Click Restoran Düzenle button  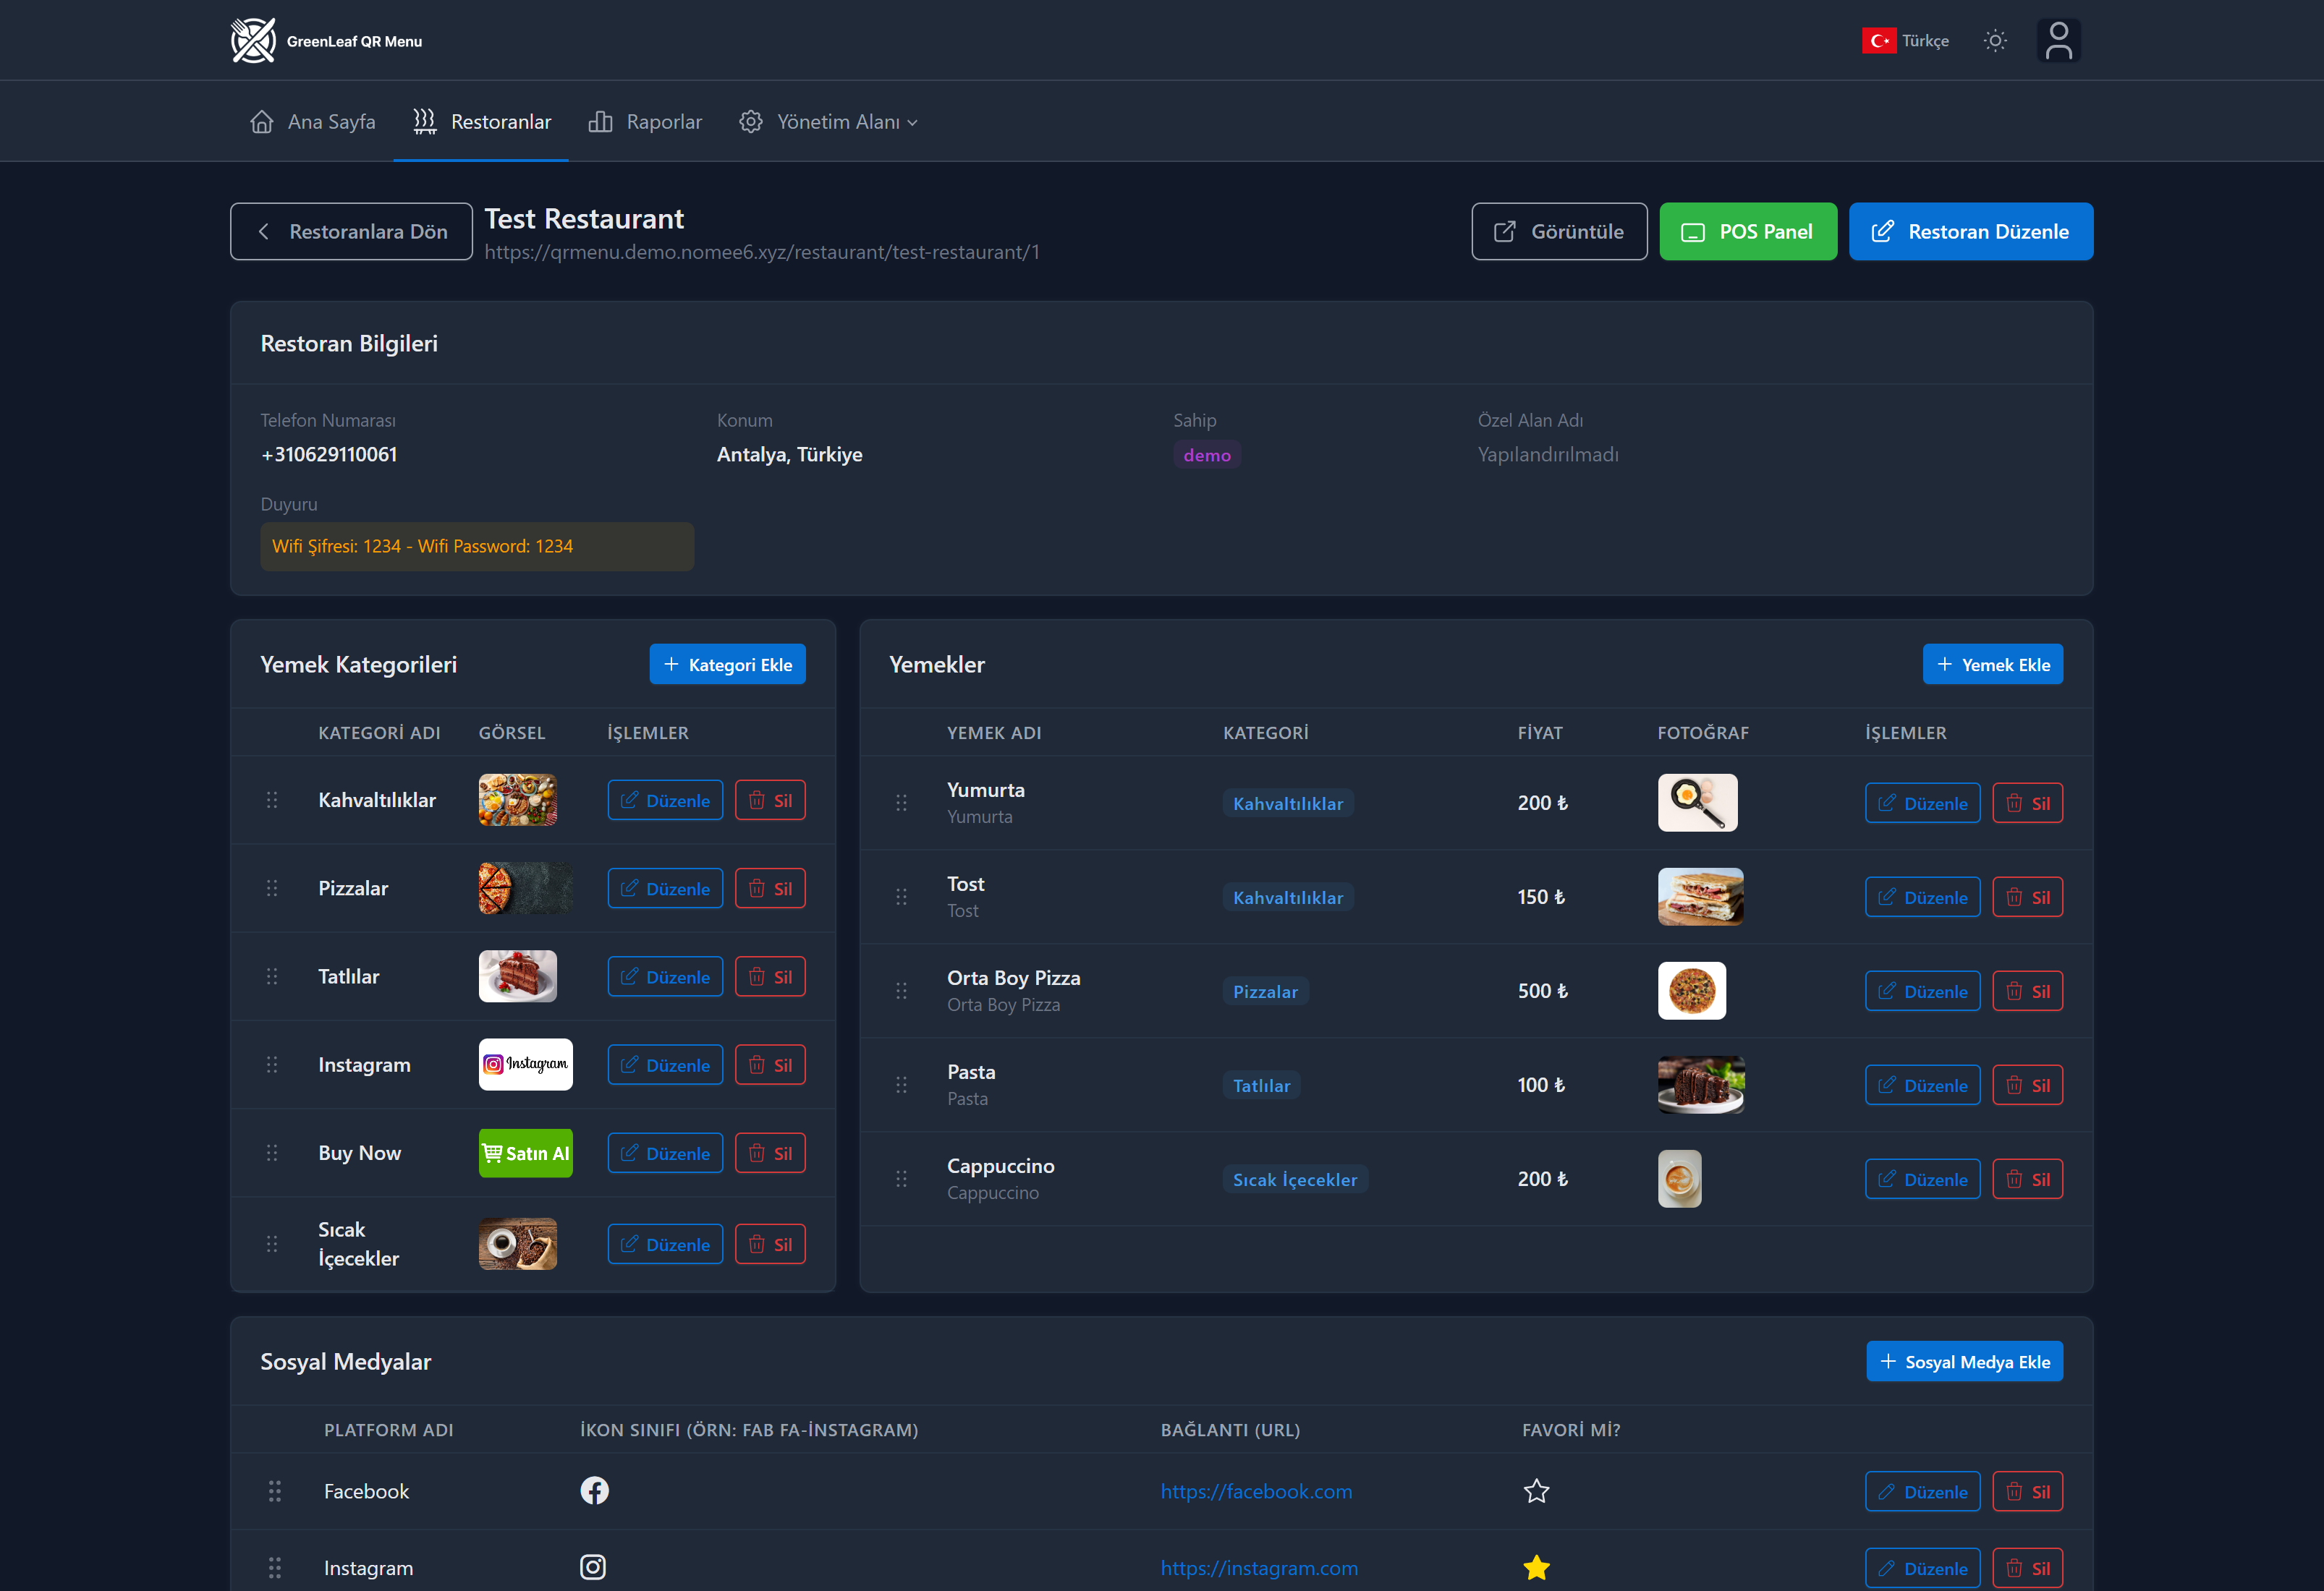[1970, 232]
